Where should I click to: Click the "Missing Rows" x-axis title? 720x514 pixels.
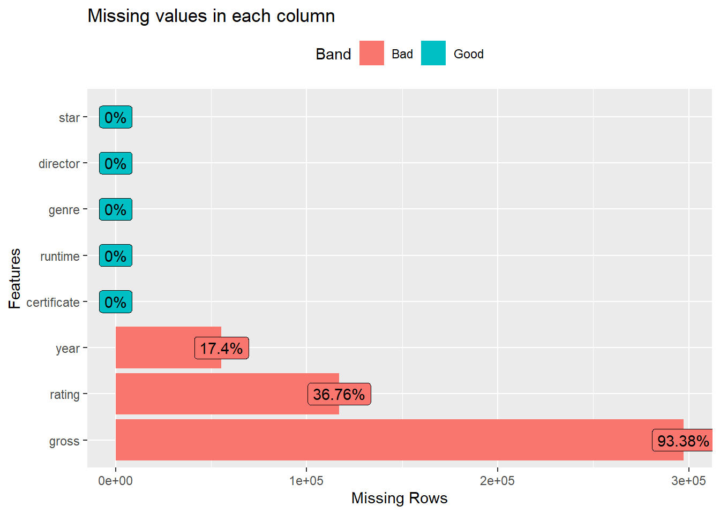pyautogui.click(x=399, y=498)
